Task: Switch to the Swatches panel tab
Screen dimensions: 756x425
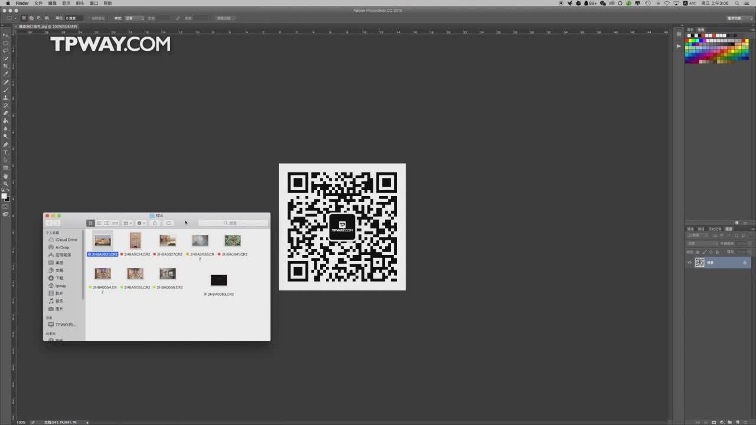Action: 701,30
